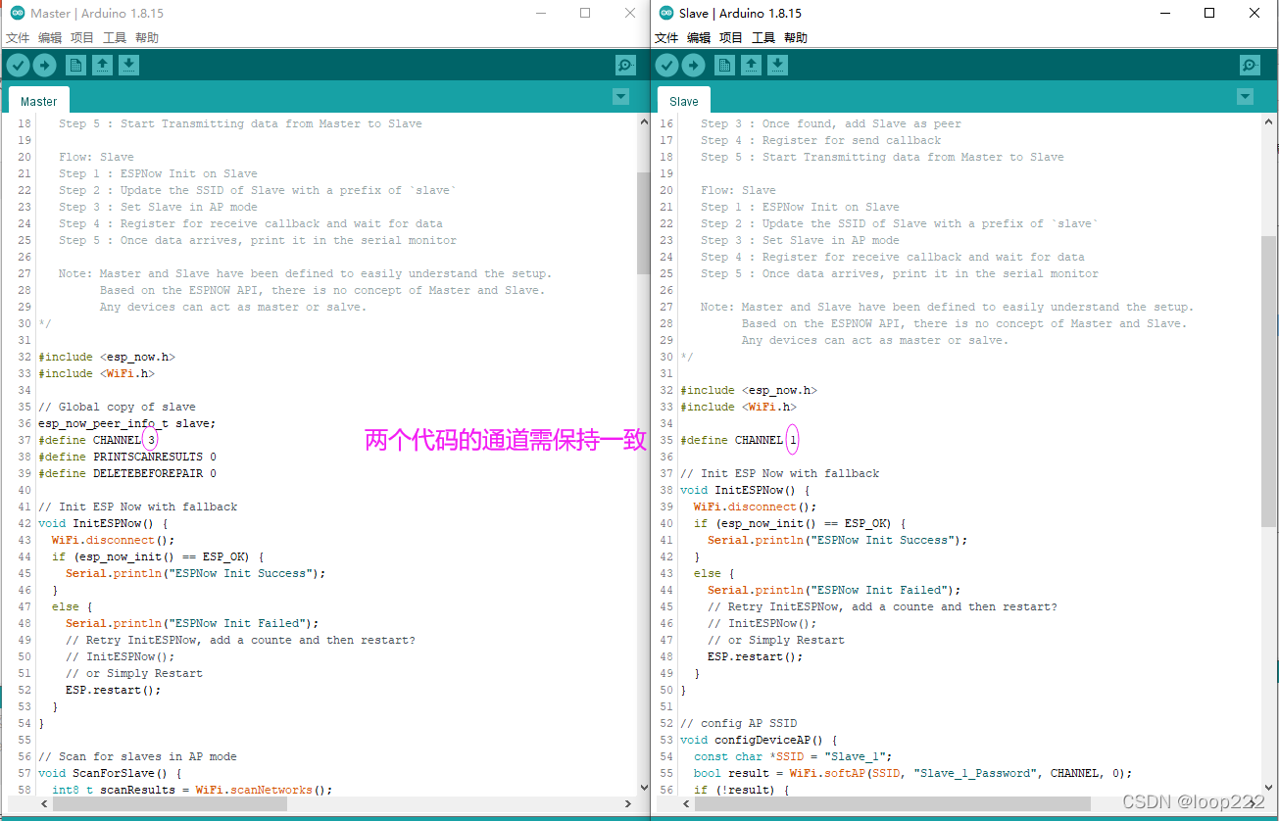Open 帮助 menu in Master window

147,37
